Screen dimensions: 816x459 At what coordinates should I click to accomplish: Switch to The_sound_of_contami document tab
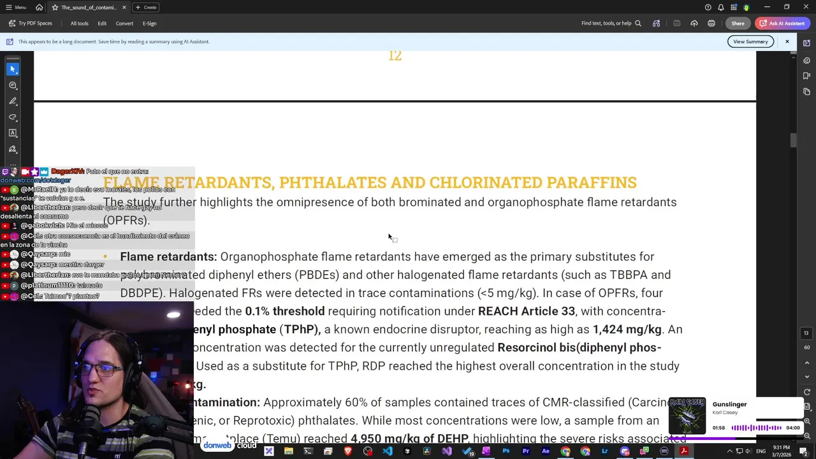click(89, 7)
